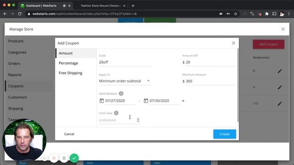Image resolution: width=294 pixels, height=165 pixels.
Task: Cancel recording with the X button
Action: (54, 158)
